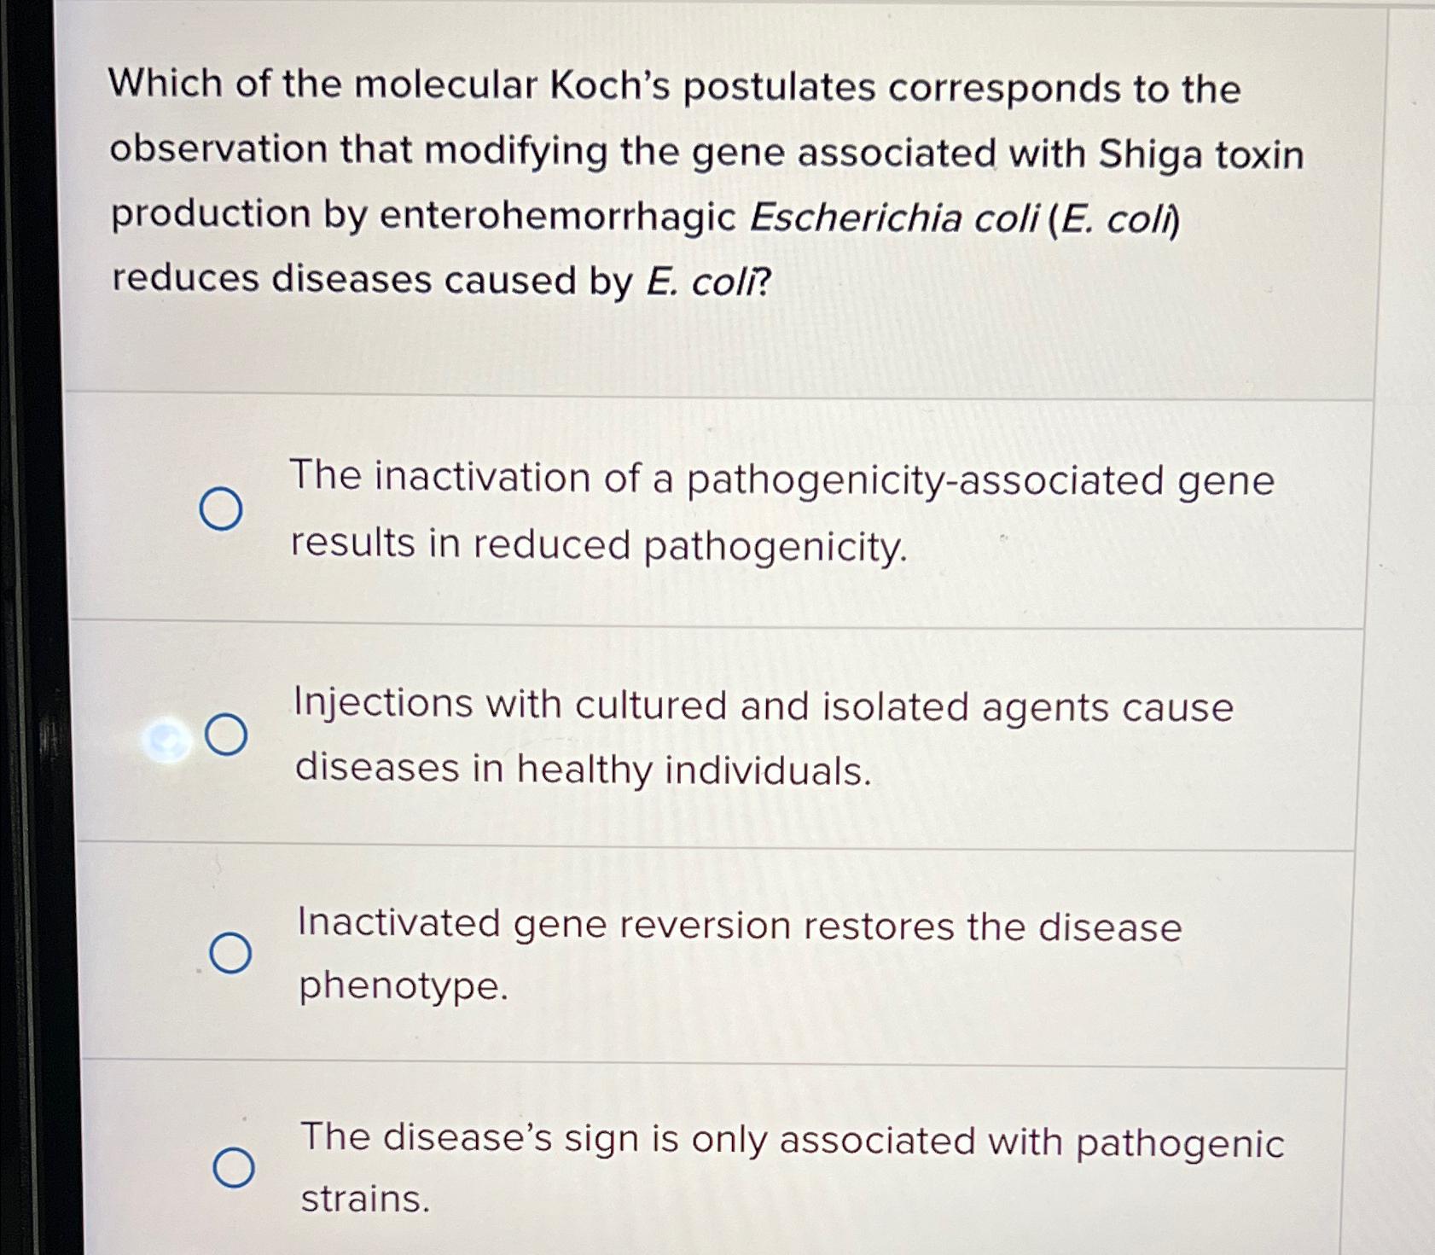Click the text 'reduces diseases caused by E. coli?'
Screen dimensions: 1435x1255
pos(441,280)
